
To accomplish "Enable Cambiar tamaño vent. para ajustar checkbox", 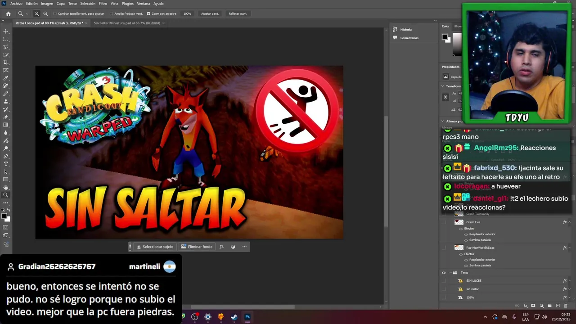I will (55, 13).
